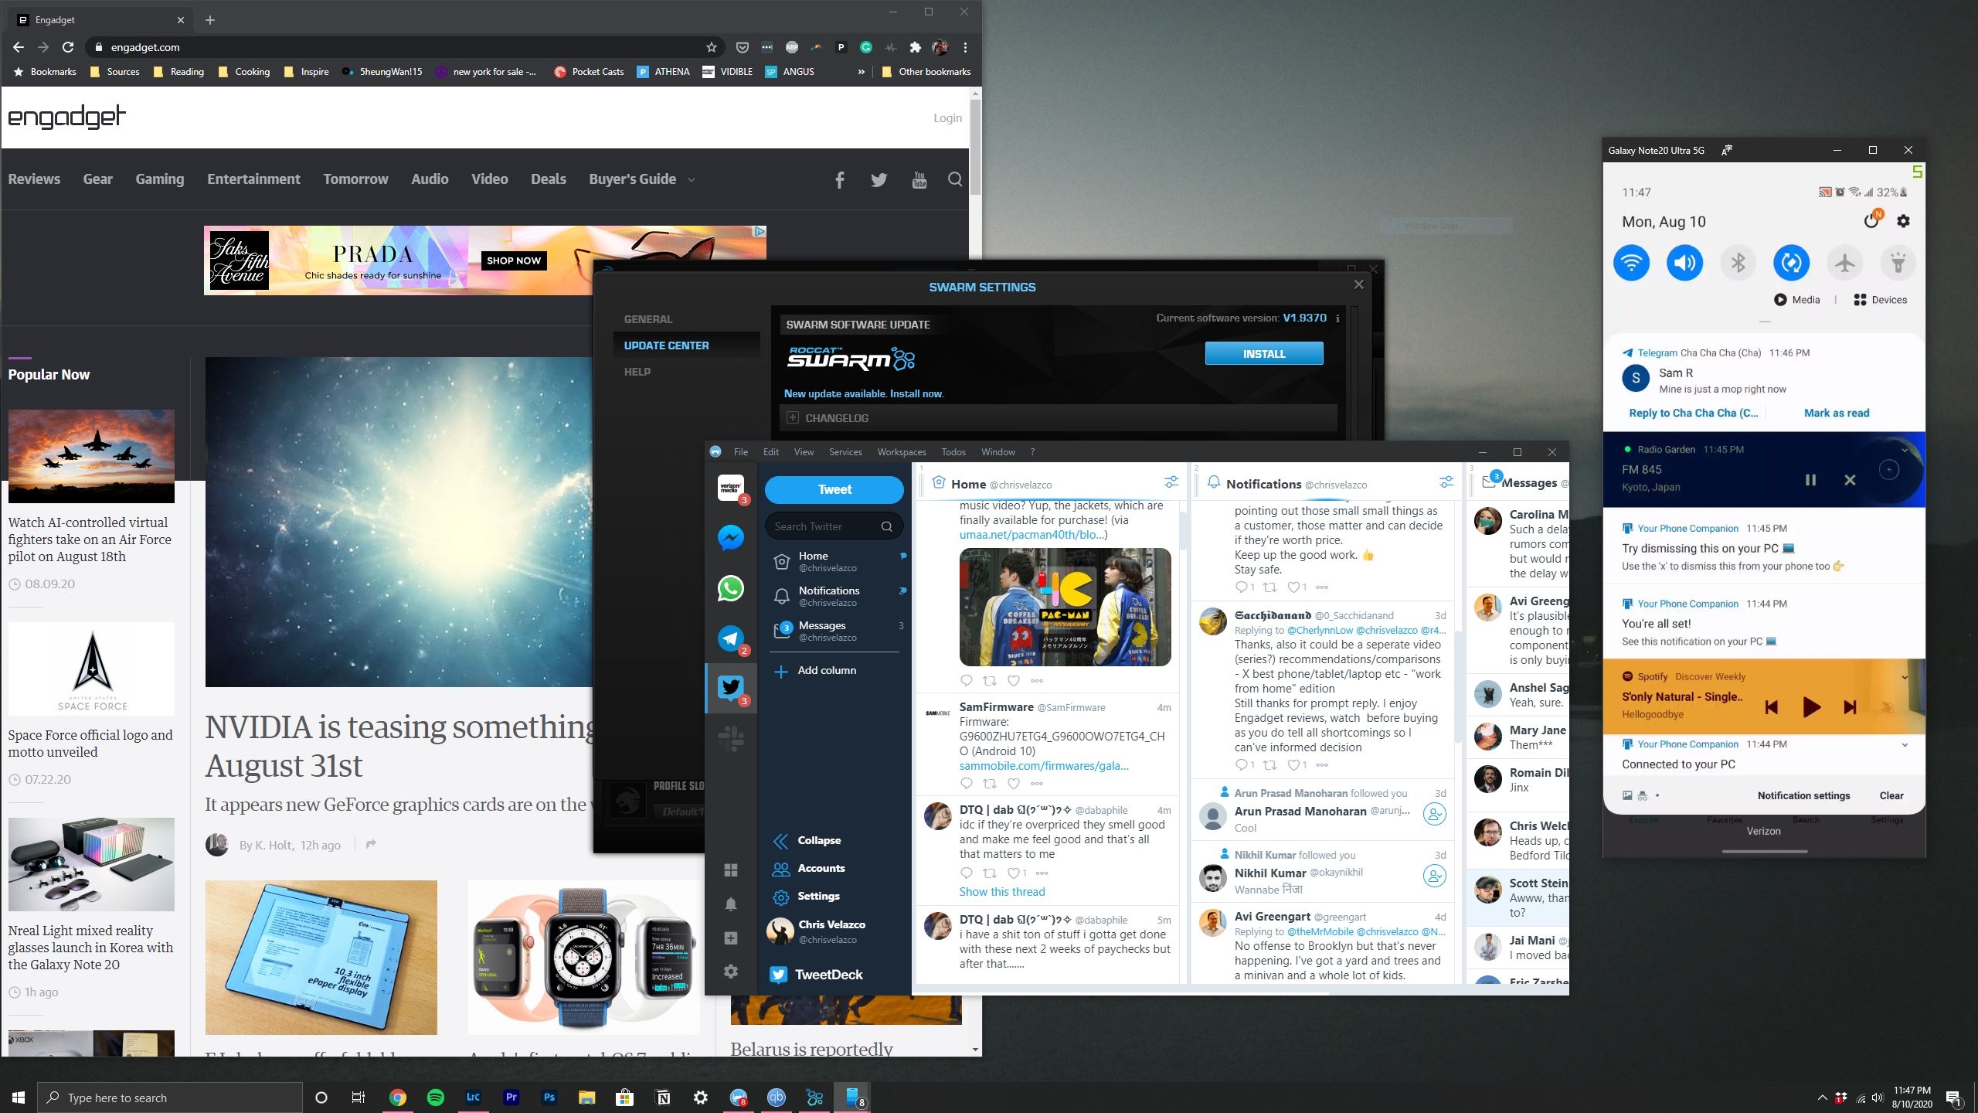This screenshot has height=1113, width=1978.
Task: Open Swarm Update Center settings tab
Action: coord(667,344)
